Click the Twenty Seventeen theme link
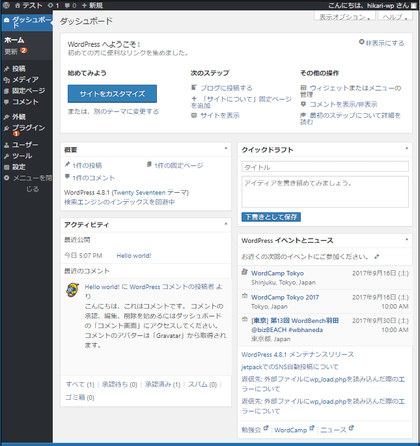Viewport: 420px width, 446px height. click(x=139, y=193)
